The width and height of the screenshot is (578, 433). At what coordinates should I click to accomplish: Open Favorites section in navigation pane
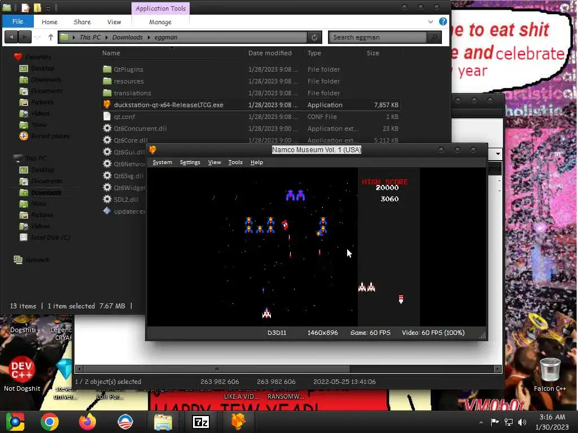point(38,57)
